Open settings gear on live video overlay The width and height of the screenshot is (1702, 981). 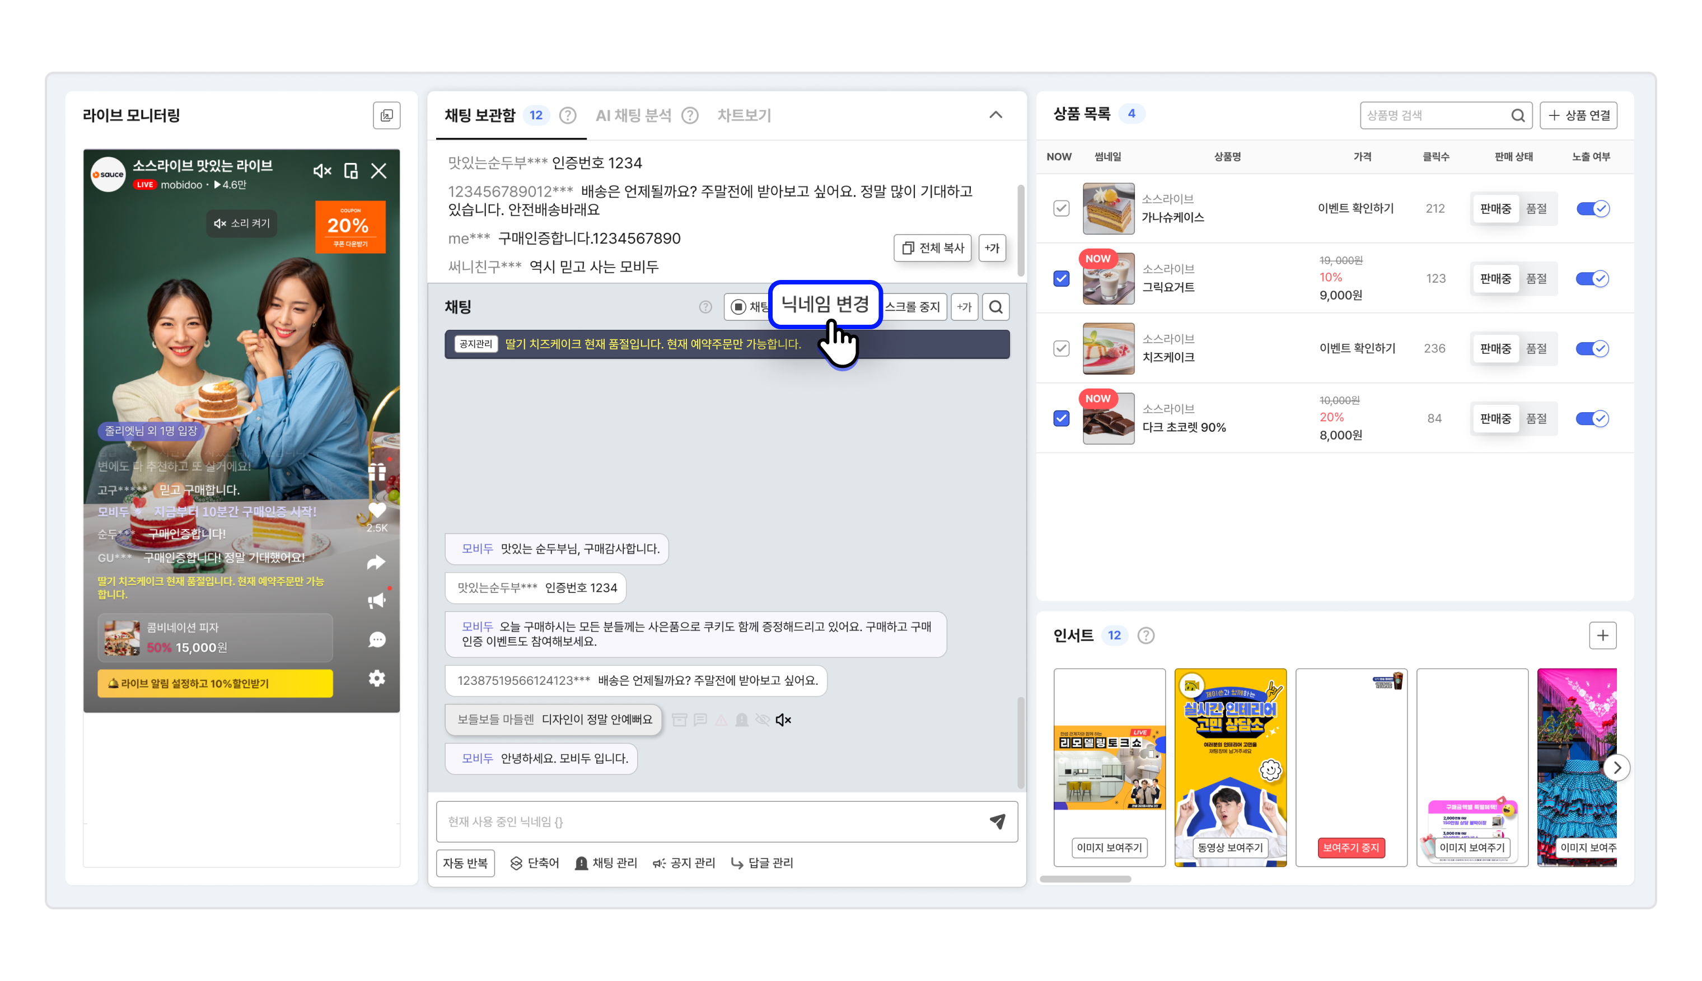click(376, 679)
